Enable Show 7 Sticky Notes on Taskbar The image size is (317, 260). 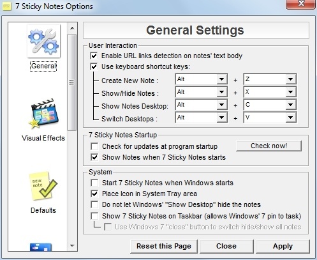[94, 216]
